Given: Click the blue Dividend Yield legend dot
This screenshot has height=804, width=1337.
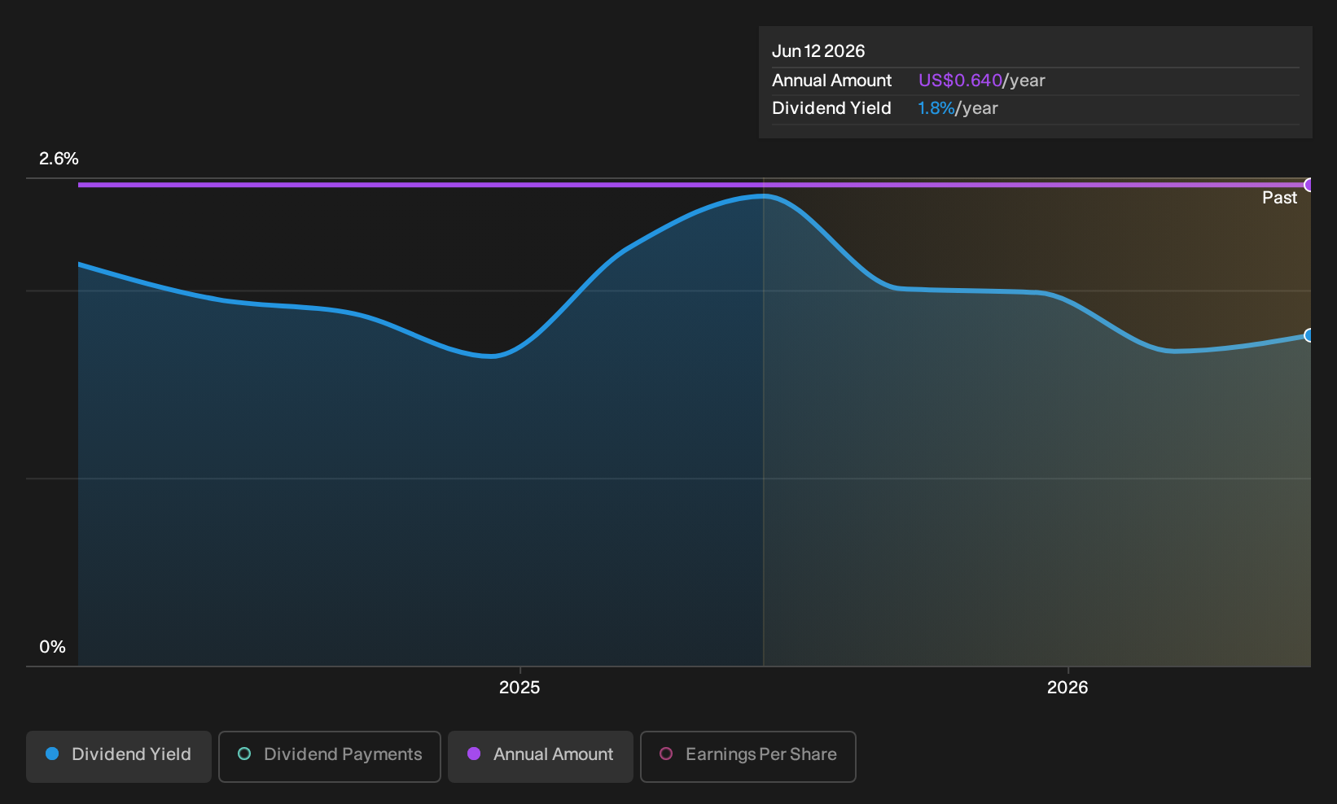Looking at the screenshot, I should [52, 754].
